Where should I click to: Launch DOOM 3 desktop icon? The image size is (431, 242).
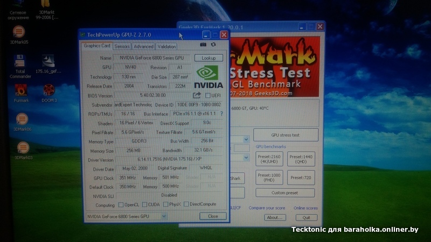(49, 93)
